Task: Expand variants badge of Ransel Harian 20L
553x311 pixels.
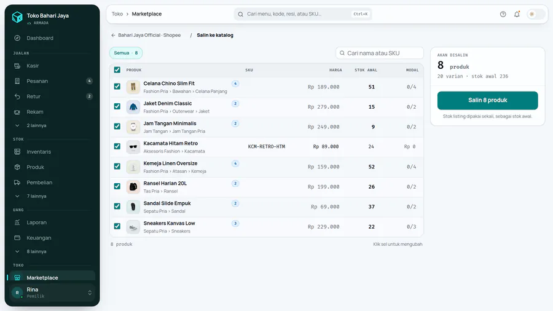Action: pyautogui.click(x=235, y=183)
